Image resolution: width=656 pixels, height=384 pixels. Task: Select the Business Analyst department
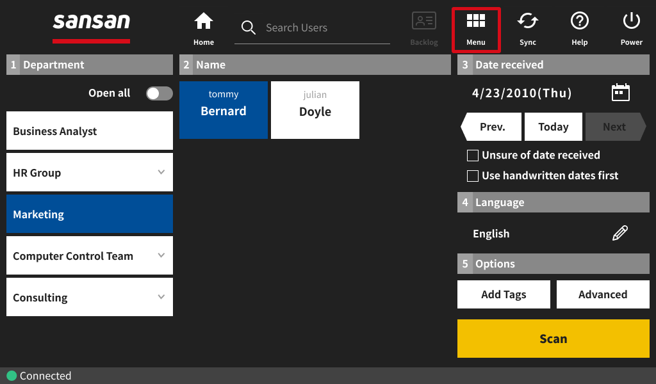[x=90, y=131]
